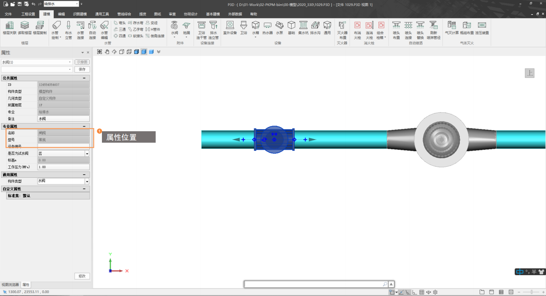Click the 楼层关联 floor link icon

(x=9, y=28)
